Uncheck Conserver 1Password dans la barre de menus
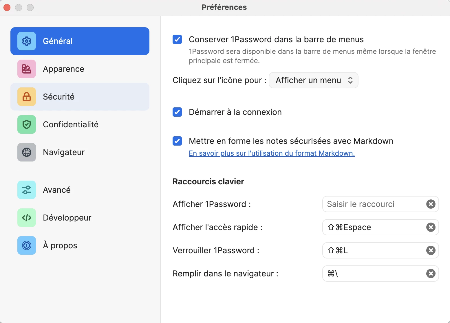450x323 pixels. point(177,39)
